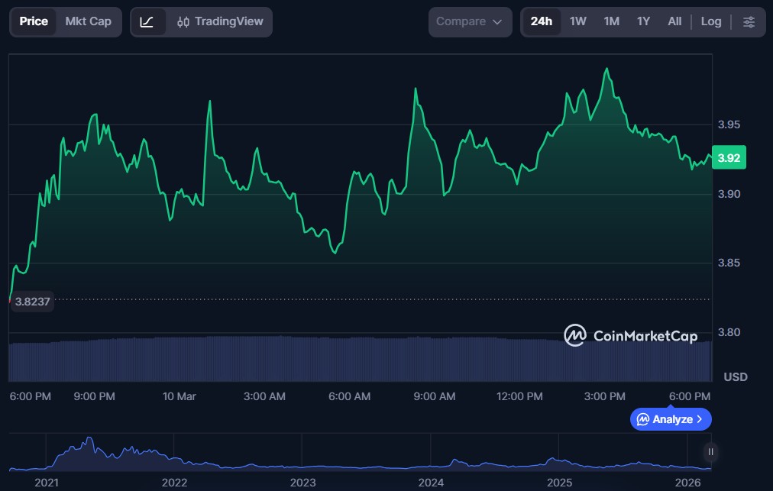Switch chart to Price view
Image resolution: width=773 pixels, height=491 pixels.
click(34, 21)
